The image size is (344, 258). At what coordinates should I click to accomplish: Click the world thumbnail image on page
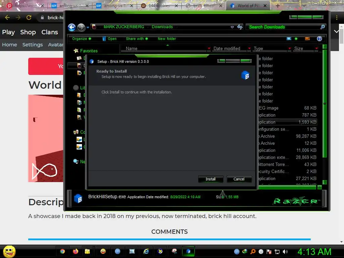coord(46,138)
